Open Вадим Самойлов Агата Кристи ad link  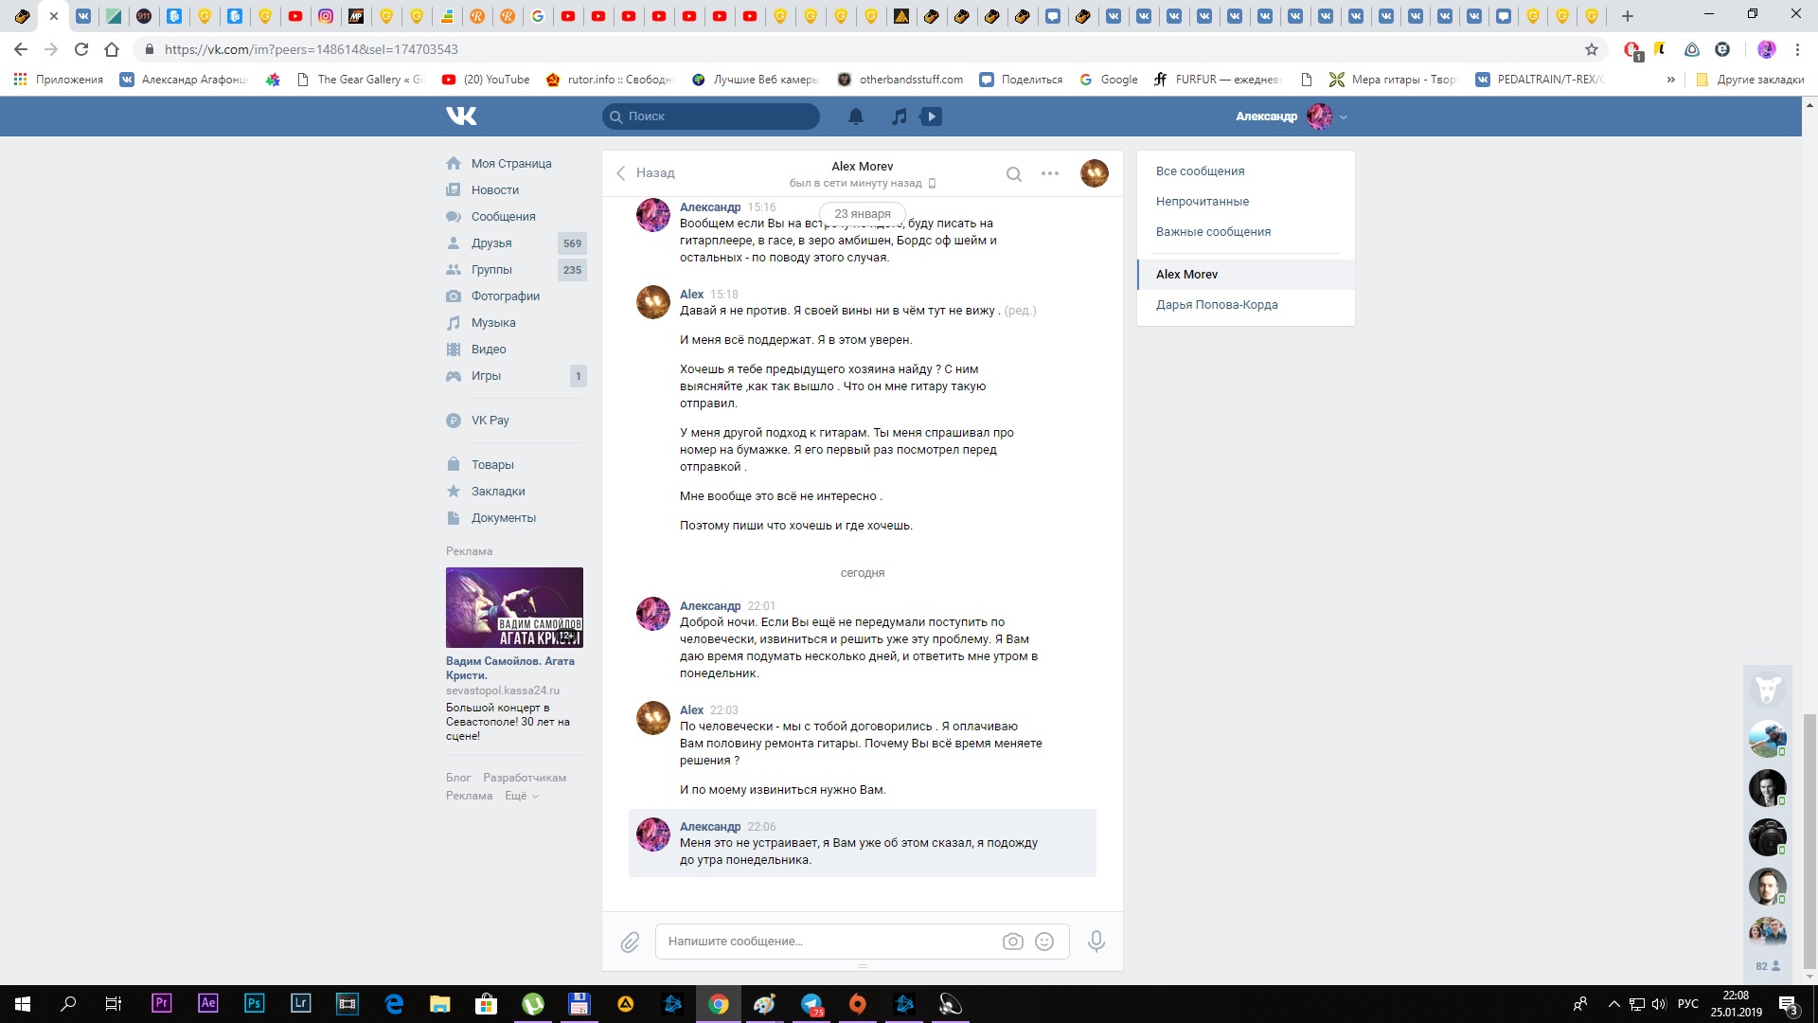point(509,668)
